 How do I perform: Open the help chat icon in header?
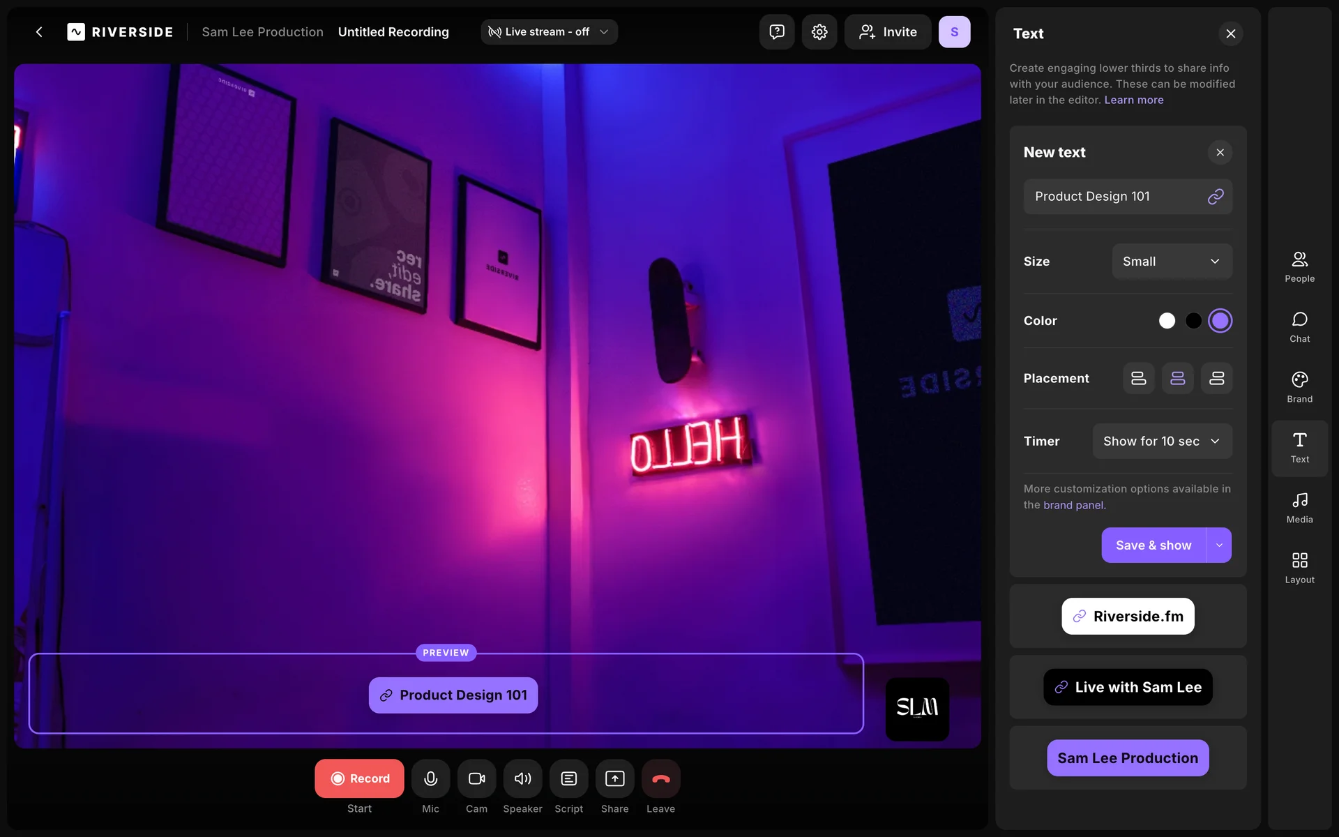tap(777, 32)
